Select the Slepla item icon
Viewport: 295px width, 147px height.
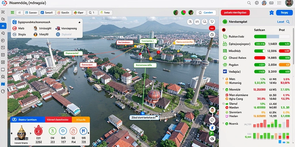click(15, 34)
